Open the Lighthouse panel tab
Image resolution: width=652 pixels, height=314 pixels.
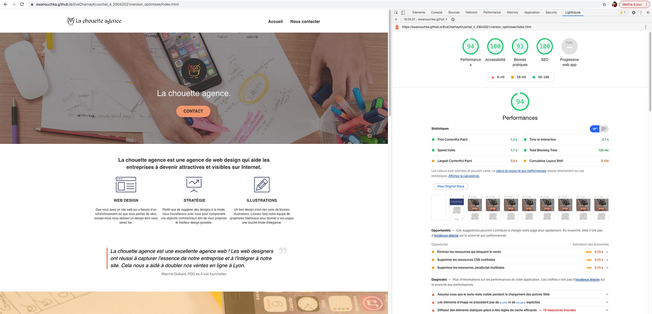[573, 12]
